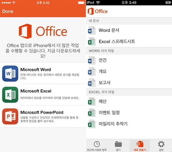Tap the Excel description '데이터에서 정보를 파악하여...'

[50, 98]
